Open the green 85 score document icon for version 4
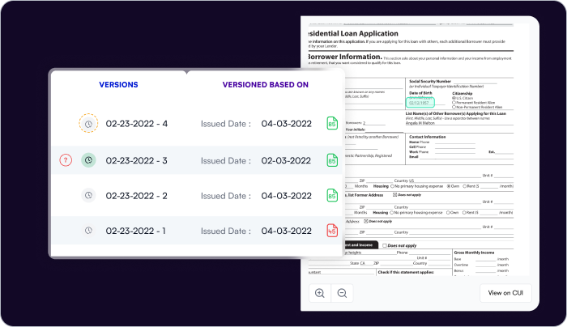567x327 pixels. [x=332, y=123]
